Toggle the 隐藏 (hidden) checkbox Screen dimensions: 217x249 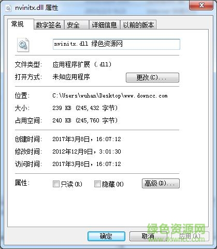pos(97,184)
